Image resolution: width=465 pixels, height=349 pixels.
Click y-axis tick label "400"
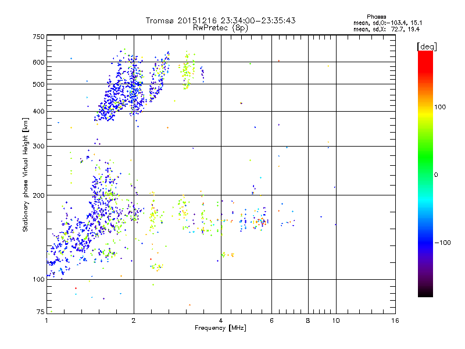[38, 111]
